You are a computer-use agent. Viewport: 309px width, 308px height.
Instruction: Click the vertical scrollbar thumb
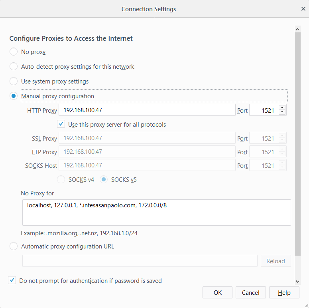click(x=297, y=144)
